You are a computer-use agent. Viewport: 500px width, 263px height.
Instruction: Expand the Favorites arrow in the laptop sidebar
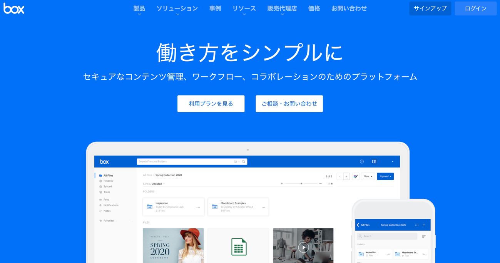132,221
